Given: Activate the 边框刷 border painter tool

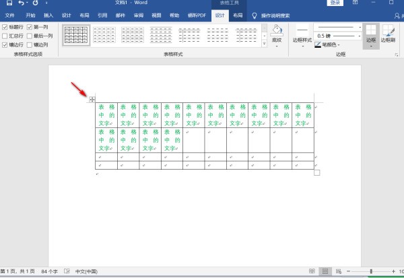Looking at the screenshot, I should click(x=388, y=33).
